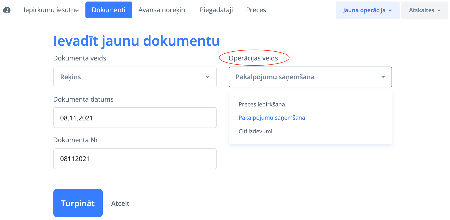Open the Preces menu item
The height and width of the screenshot is (220, 450).
coord(256,10)
